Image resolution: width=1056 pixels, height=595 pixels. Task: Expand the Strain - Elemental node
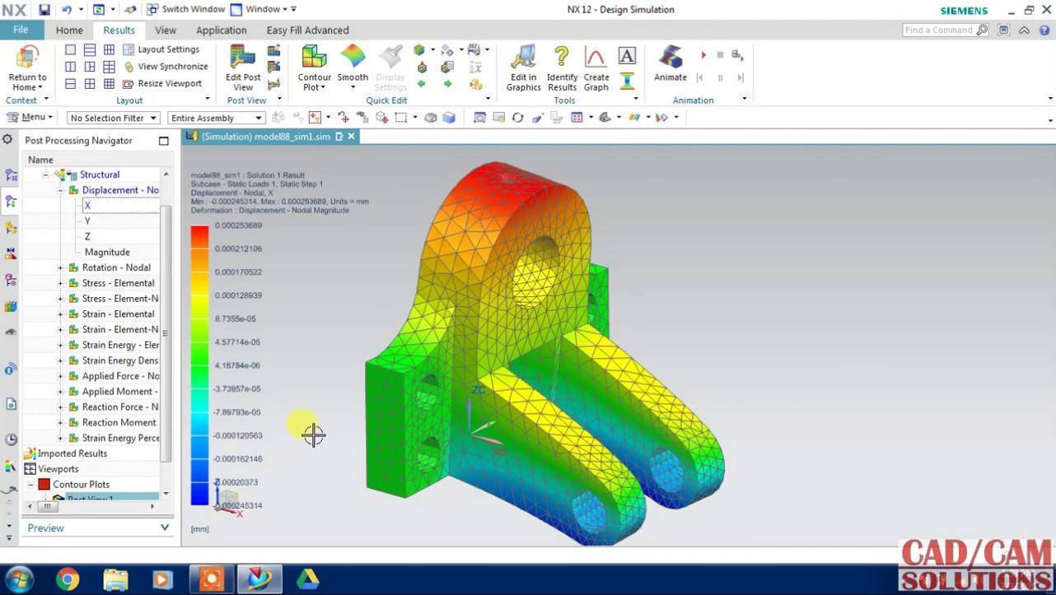(60, 314)
